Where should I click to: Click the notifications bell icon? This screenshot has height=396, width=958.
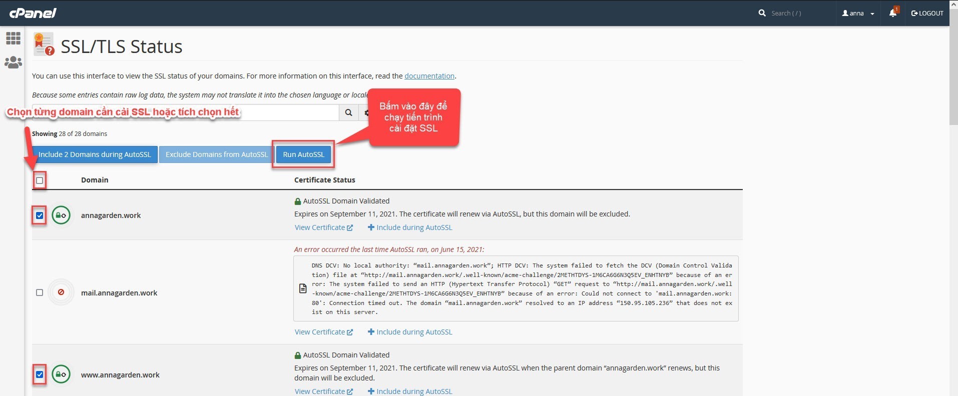(x=892, y=13)
